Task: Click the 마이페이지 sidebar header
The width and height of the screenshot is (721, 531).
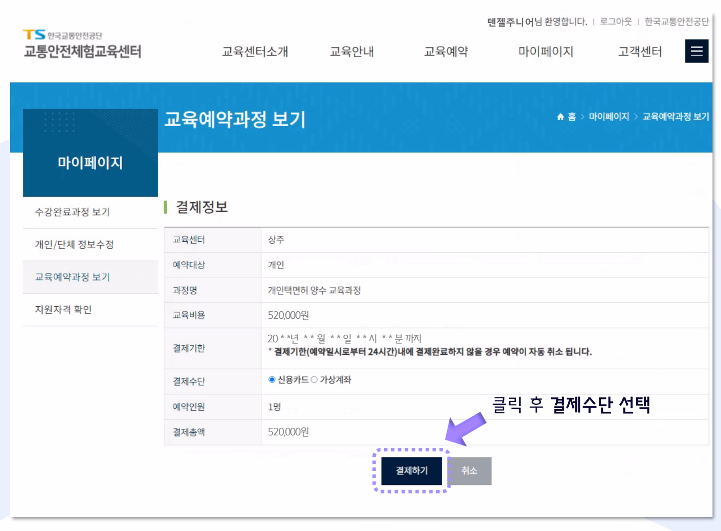Action: 91,163
